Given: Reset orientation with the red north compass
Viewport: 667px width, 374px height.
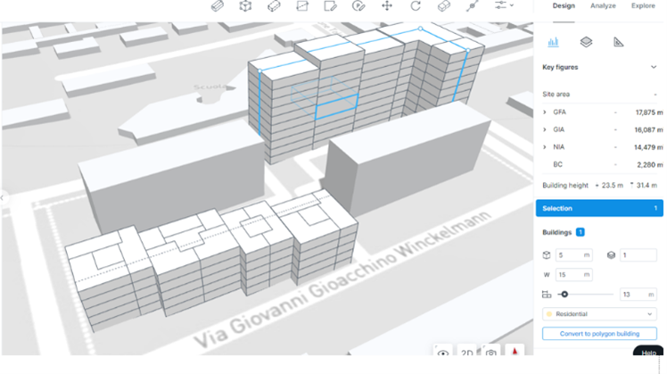Looking at the screenshot, I should 515,353.
